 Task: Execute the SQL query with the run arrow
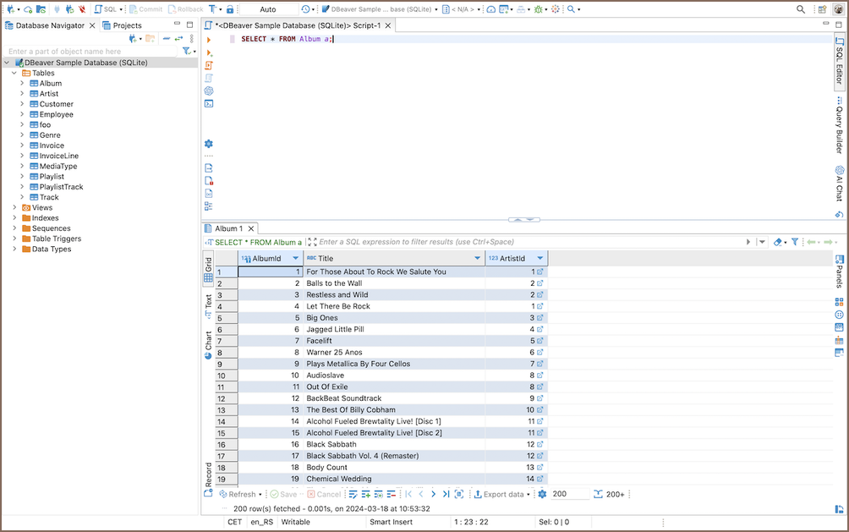point(209,40)
